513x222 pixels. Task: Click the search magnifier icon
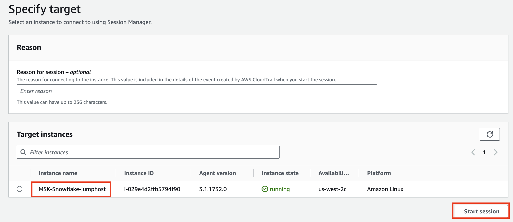coord(23,152)
